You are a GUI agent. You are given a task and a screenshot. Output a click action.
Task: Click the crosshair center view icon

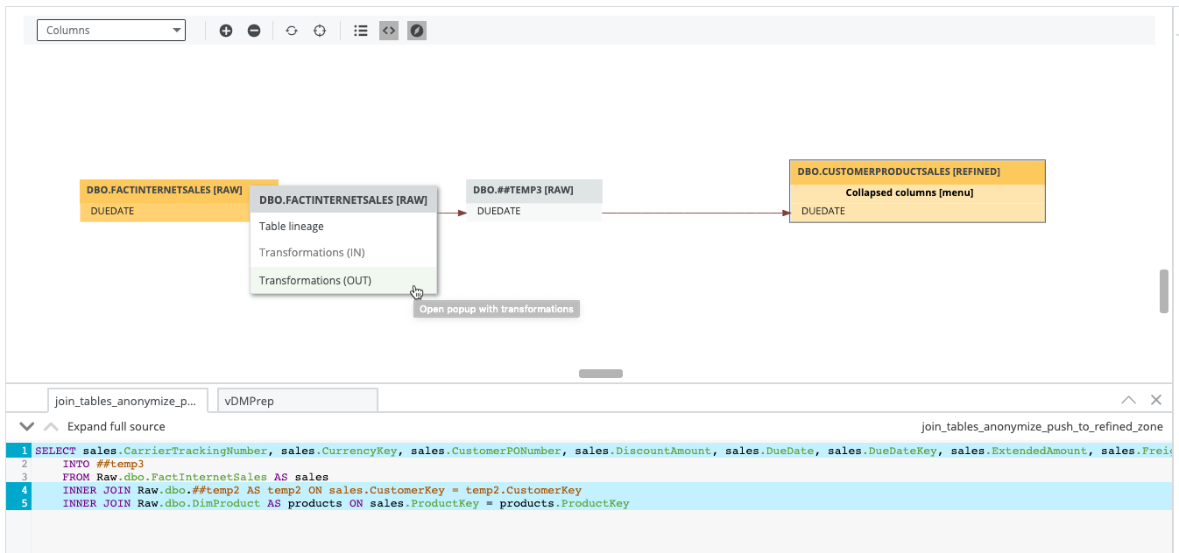tap(320, 31)
